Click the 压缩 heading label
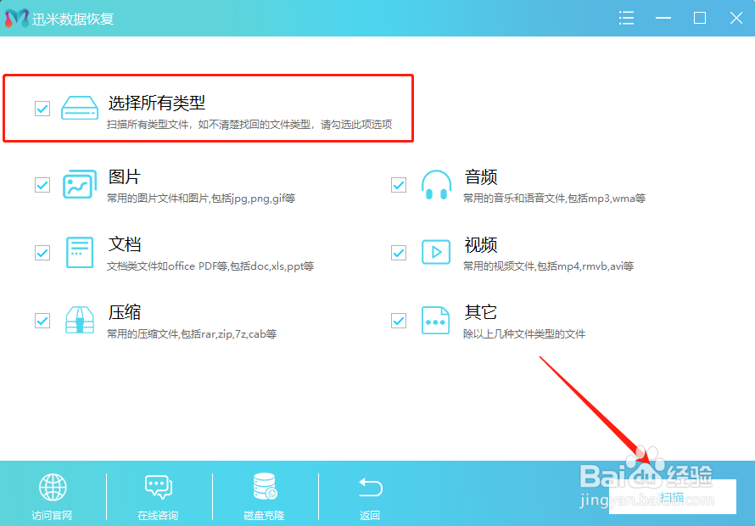Screen dimensions: 755x526 pyautogui.click(x=124, y=312)
